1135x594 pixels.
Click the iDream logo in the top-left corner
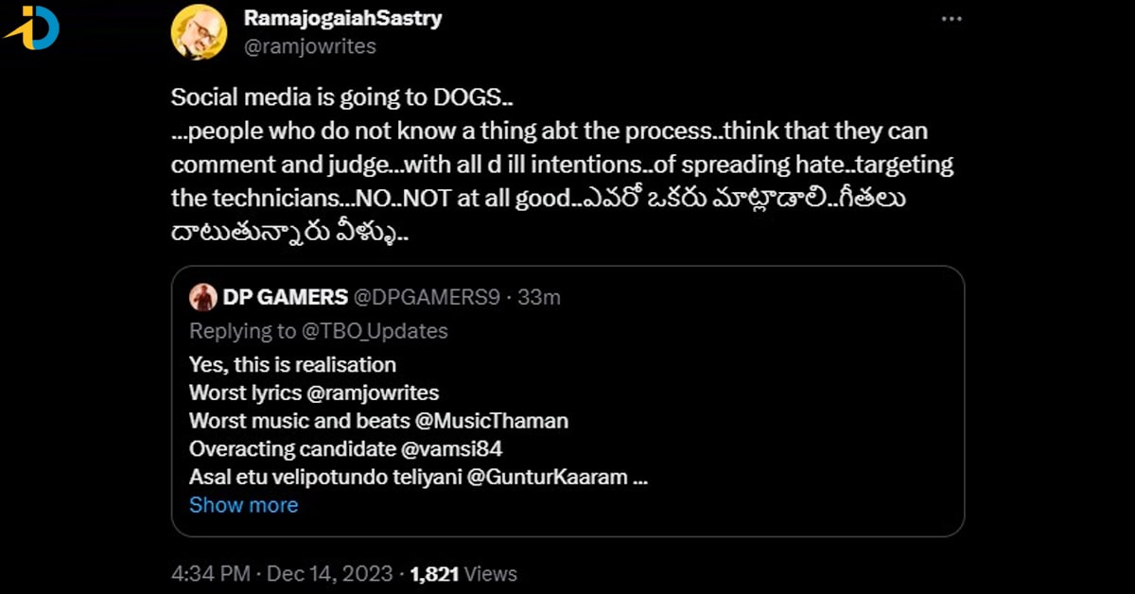point(35,29)
